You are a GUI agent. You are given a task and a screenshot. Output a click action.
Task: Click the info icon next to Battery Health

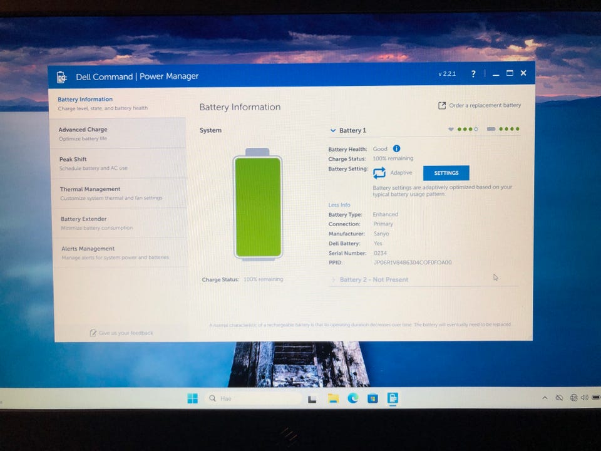tap(397, 148)
